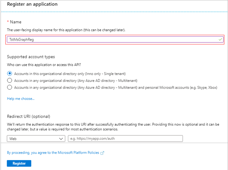Screen dimensions: 228x170
Task: Click the Who can use this application text
Action: click(x=44, y=65)
